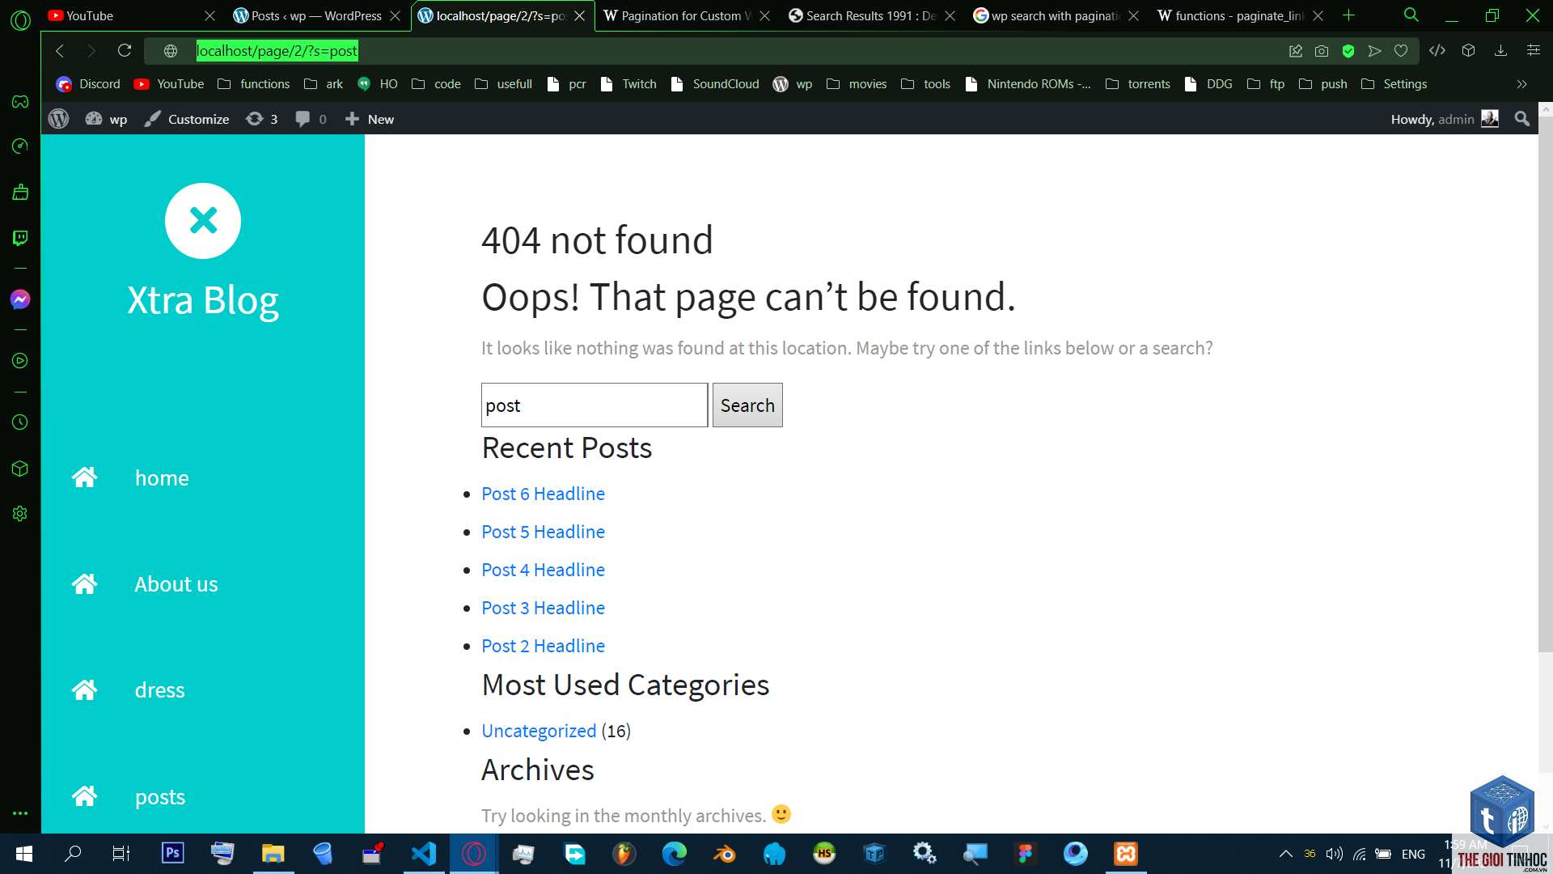Click the page vertical scrollbar
This screenshot has width=1553, height=874.
(1545, 384)
